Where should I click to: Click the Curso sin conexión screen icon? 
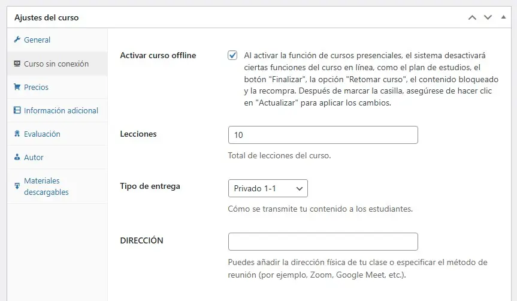(x=17, y=64)
